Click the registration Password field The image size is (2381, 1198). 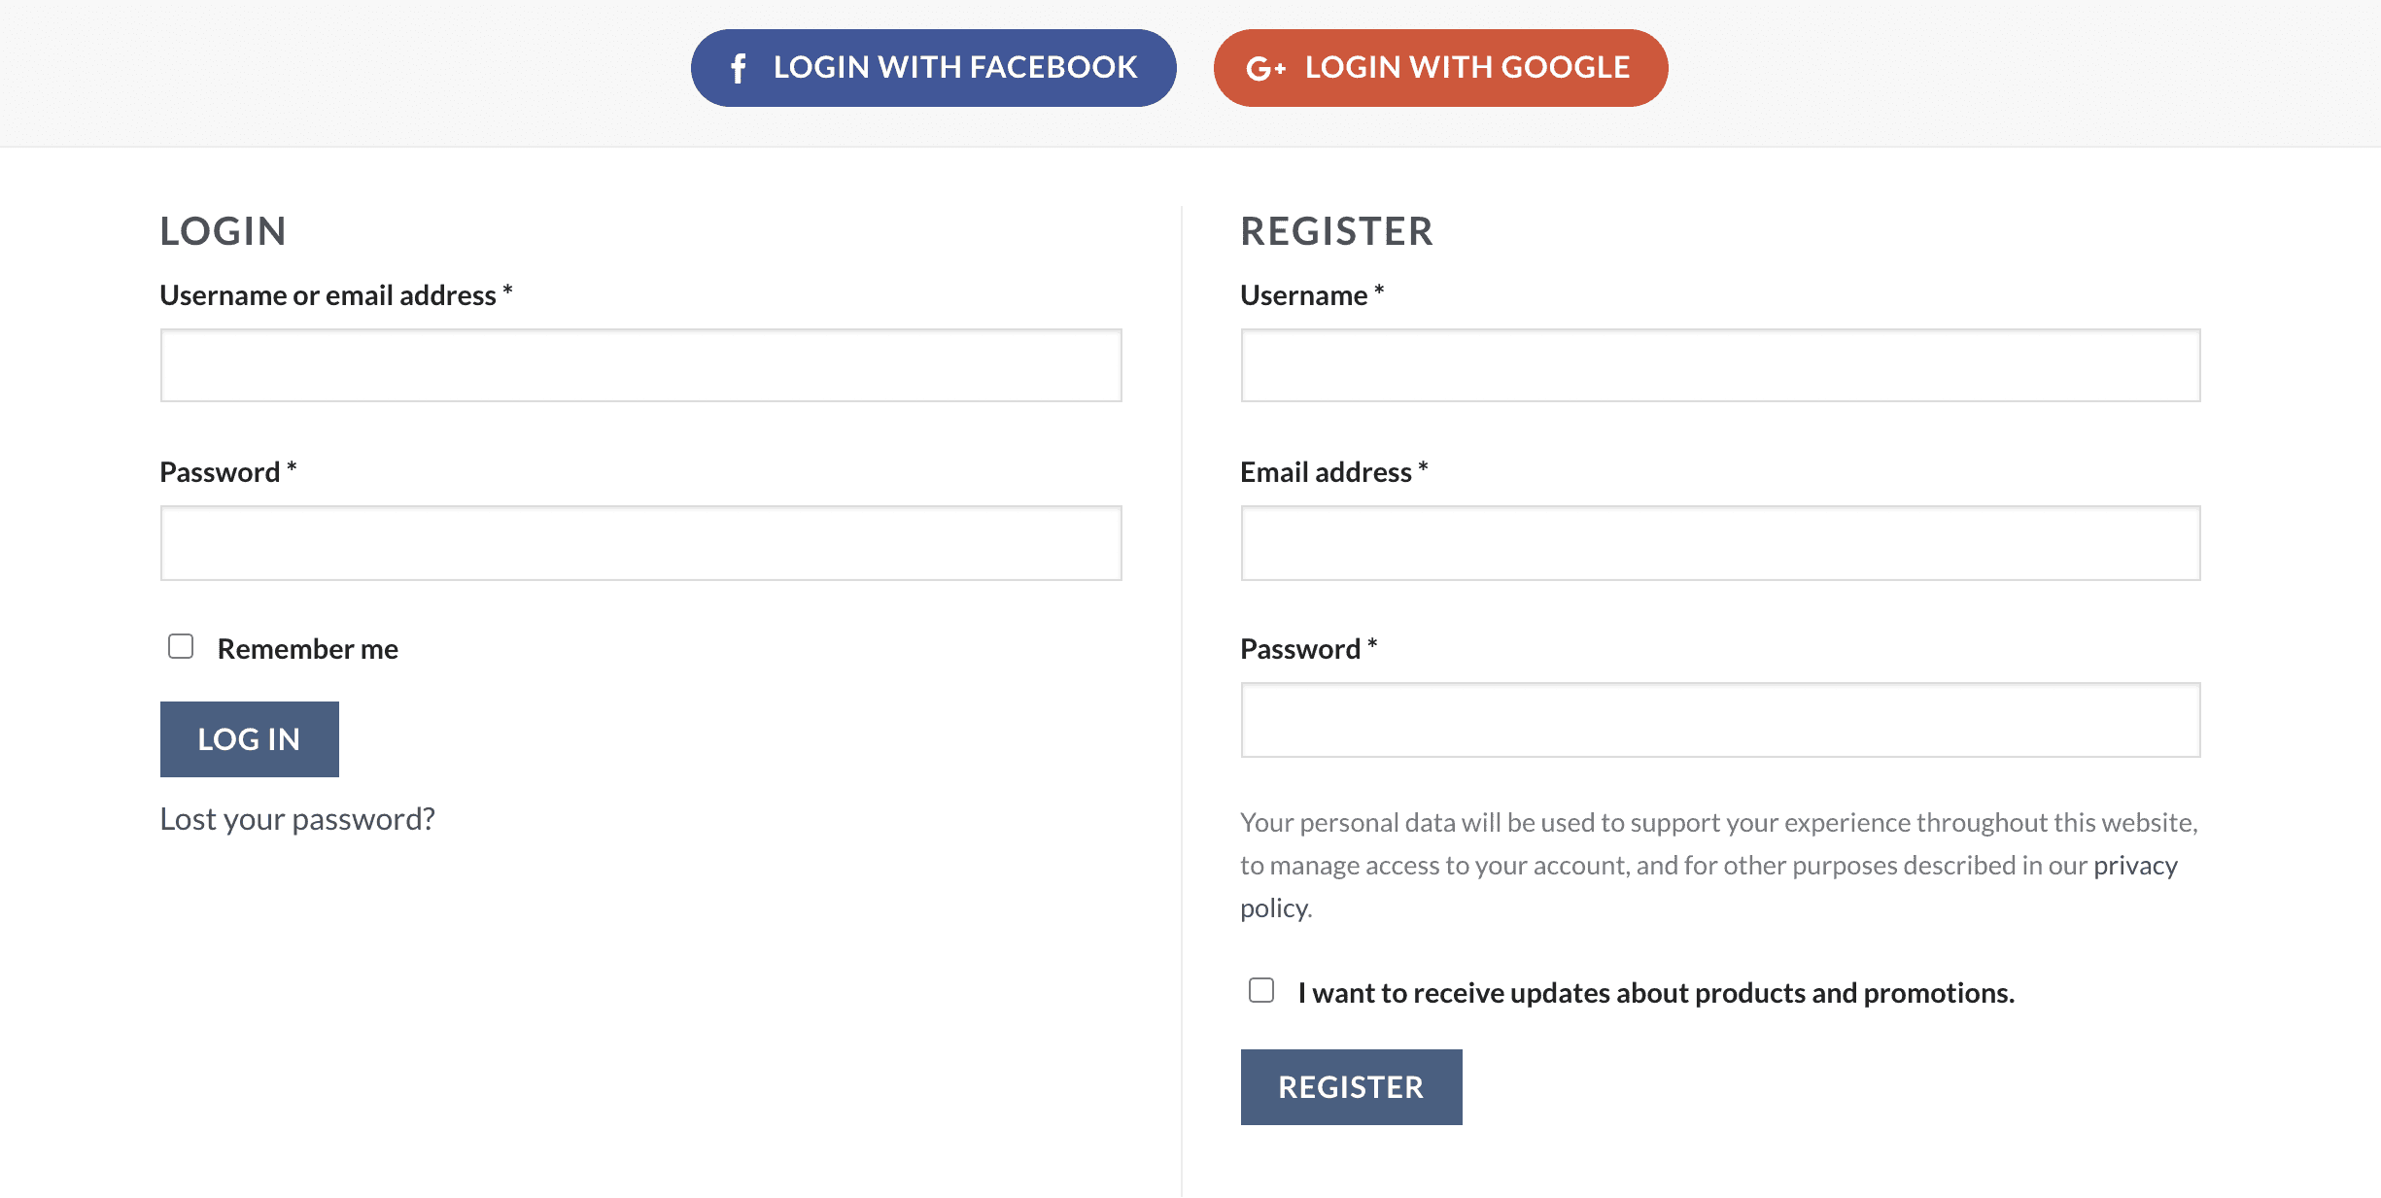pos(1719,721)
